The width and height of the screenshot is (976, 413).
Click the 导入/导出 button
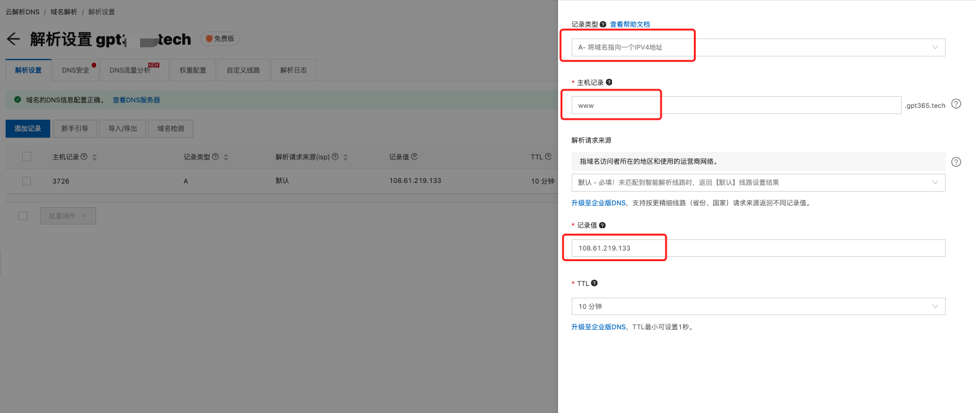click(x=123, y=128)
